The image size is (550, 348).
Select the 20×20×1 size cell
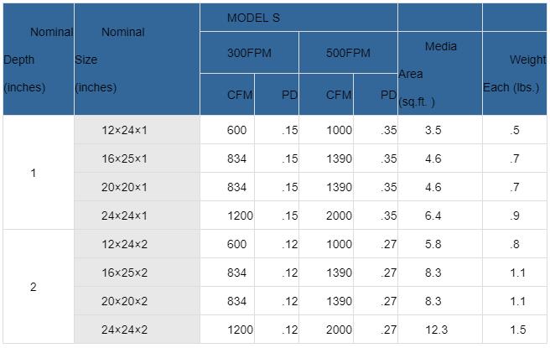137,187
